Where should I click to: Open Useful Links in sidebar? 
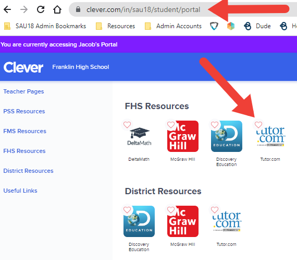(x=20, y=191)
